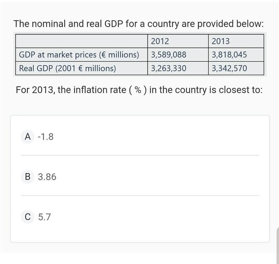The image size is (279, 264).
Task: Select the circled letter C badge
Action: click(x=28, y=217)
